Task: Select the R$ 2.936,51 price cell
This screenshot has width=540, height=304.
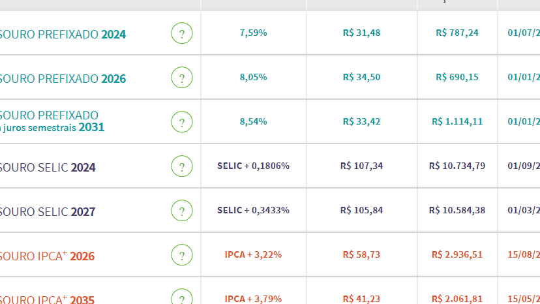Action: (457, 254)
